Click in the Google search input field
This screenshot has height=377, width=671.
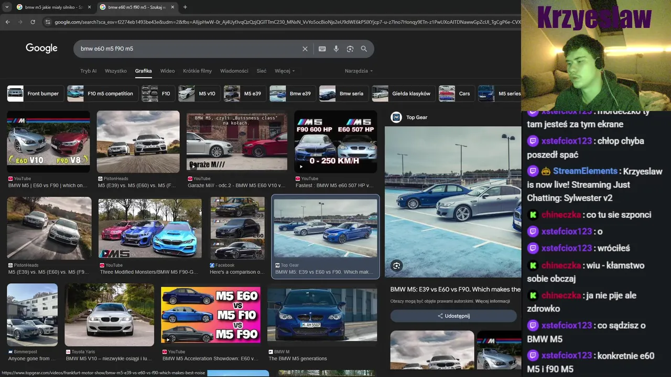tap(189, 49)
